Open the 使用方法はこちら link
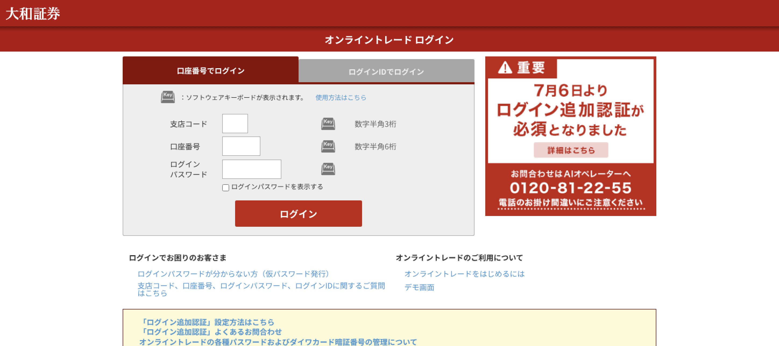The width and height of the screenshot is (779, 346). point(341,98)
